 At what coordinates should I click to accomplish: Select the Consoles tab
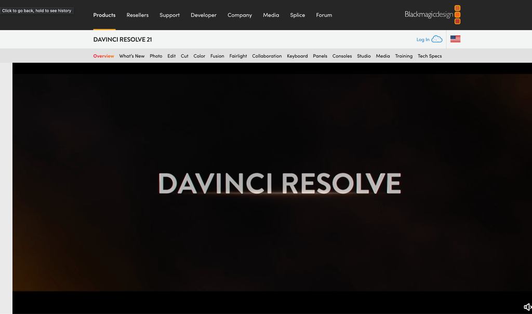click(342, 56)
